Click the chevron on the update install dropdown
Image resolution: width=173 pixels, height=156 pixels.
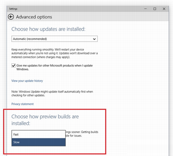click(94, 39)
